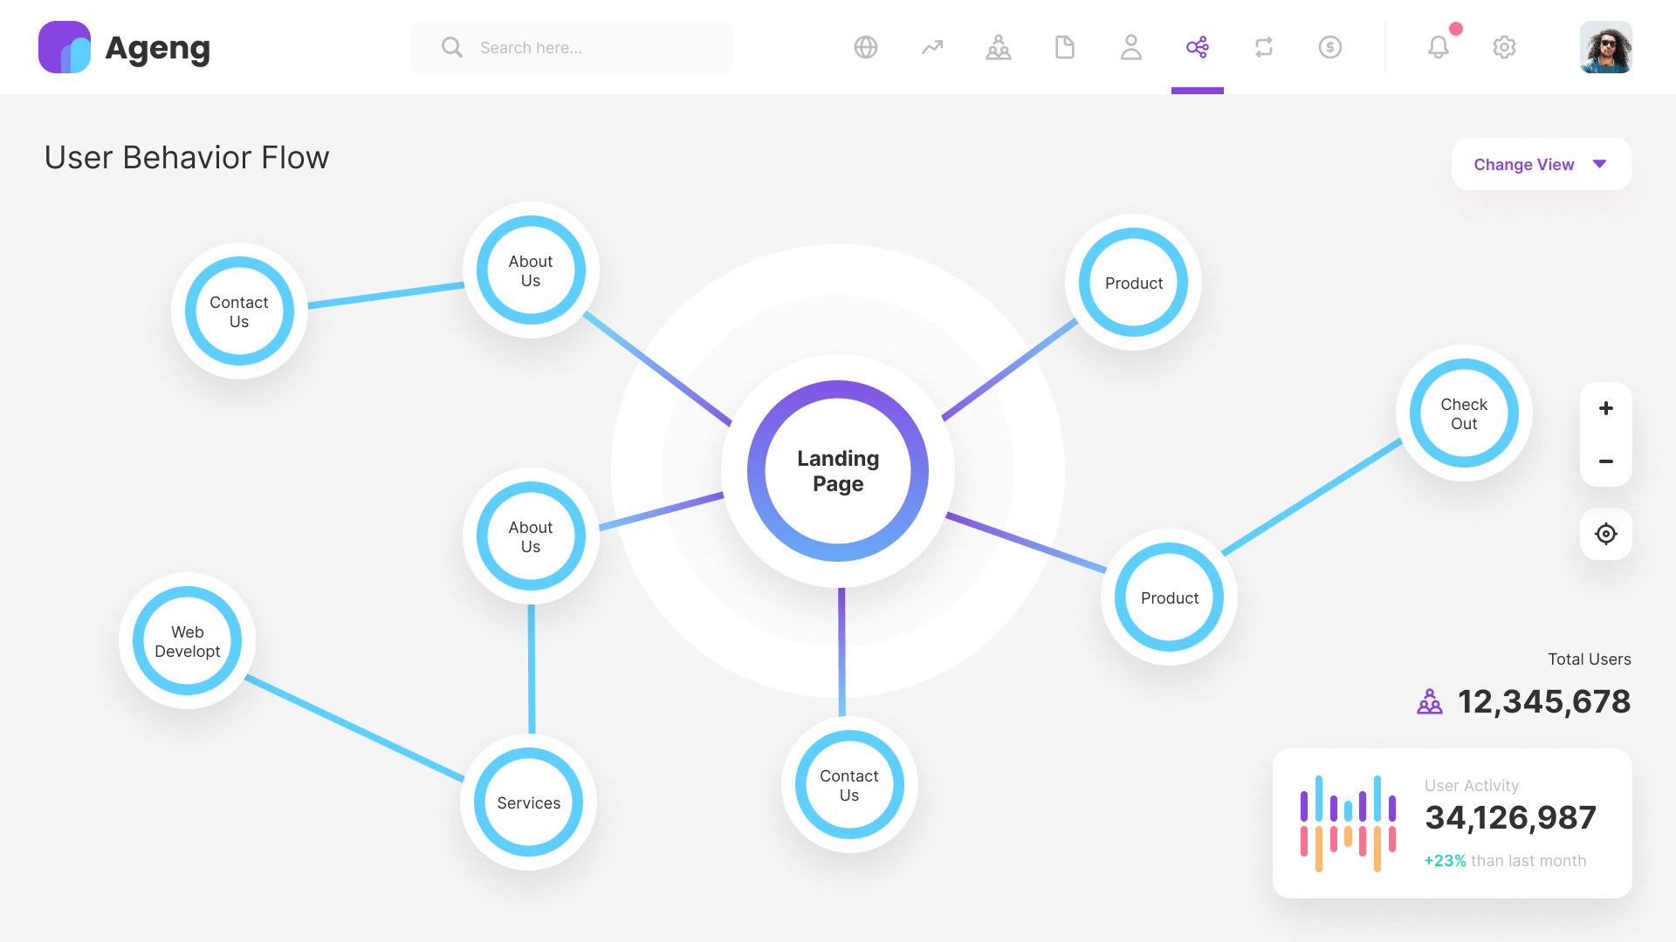Click the search bar to type a query
The width and height of the screenshot is (1676, 942).
[x=571, y=47]
